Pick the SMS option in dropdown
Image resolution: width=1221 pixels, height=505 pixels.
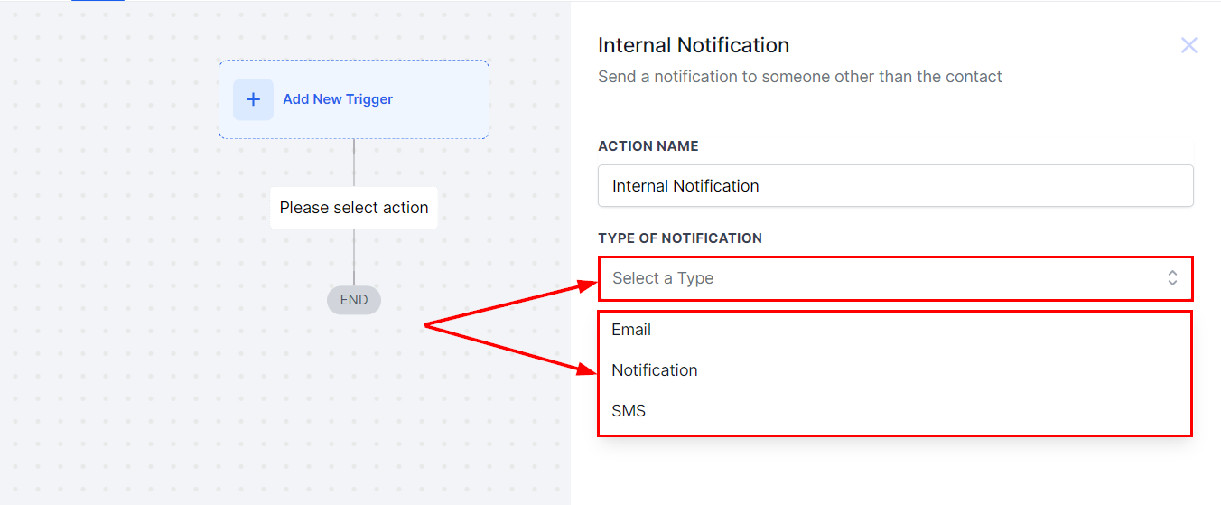[629, 411]
